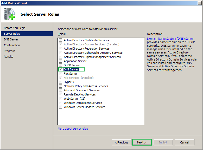The height and width of the screenshot is (150, 203).
Task: Tick the Web Server (IIS) checkbox
Action: (61, 99)
